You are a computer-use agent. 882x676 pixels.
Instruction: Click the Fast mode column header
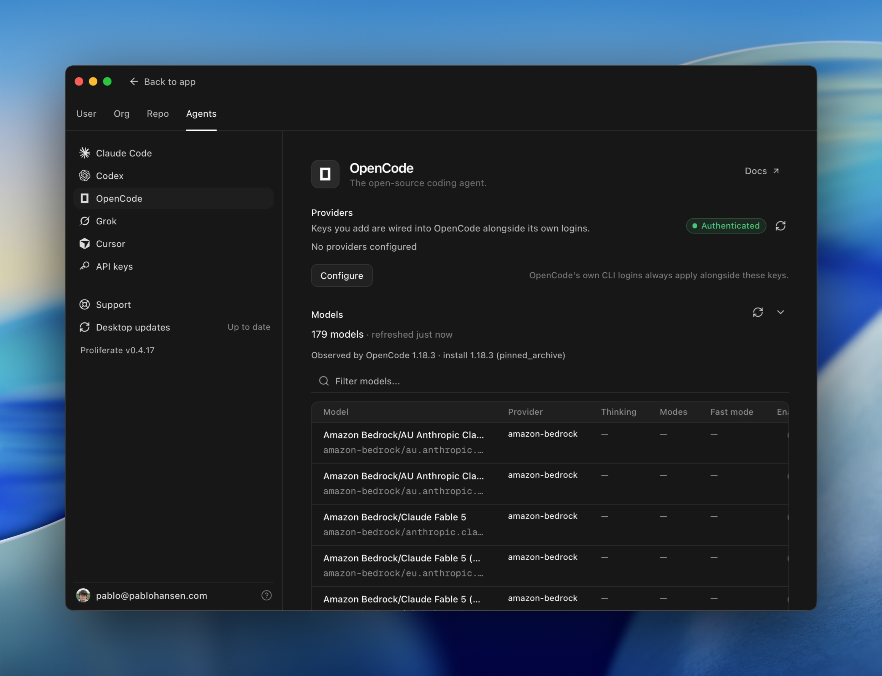731,412
